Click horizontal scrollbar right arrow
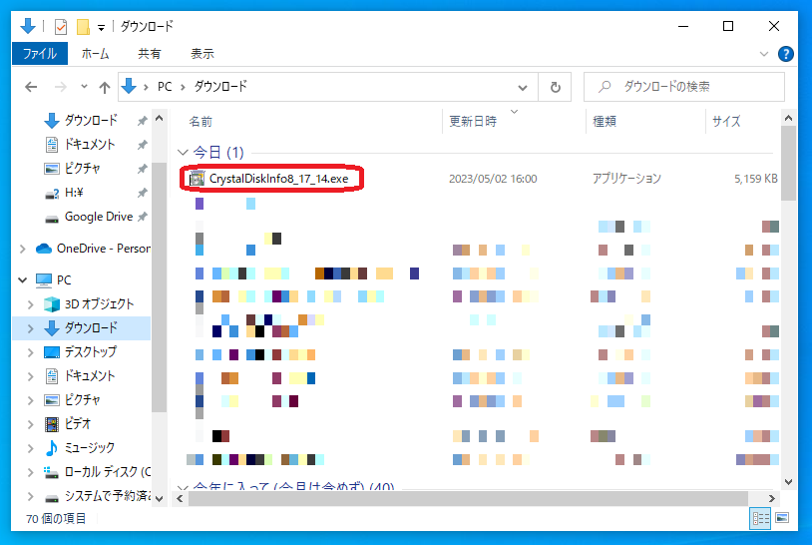812x545 pixels. [771, 499]
